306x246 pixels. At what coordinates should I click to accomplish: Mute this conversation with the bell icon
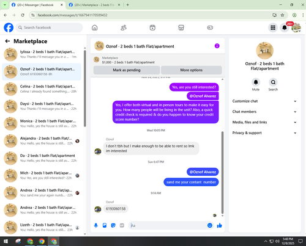tap(256, 82)
